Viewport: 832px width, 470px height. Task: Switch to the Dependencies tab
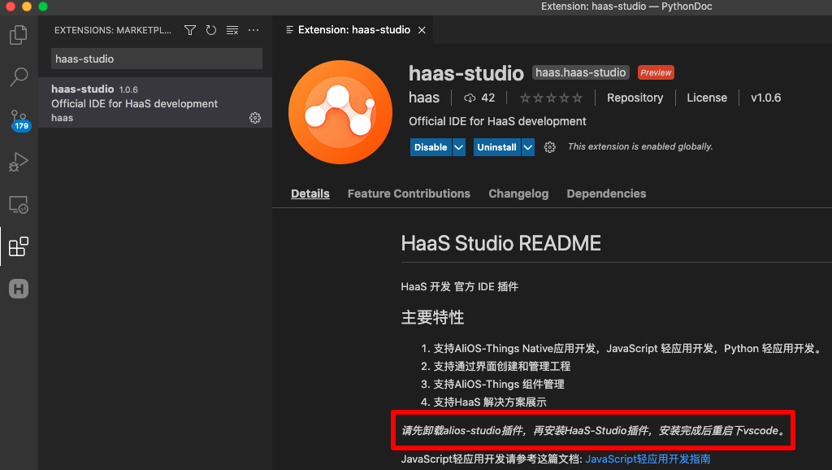coord(606,194)
